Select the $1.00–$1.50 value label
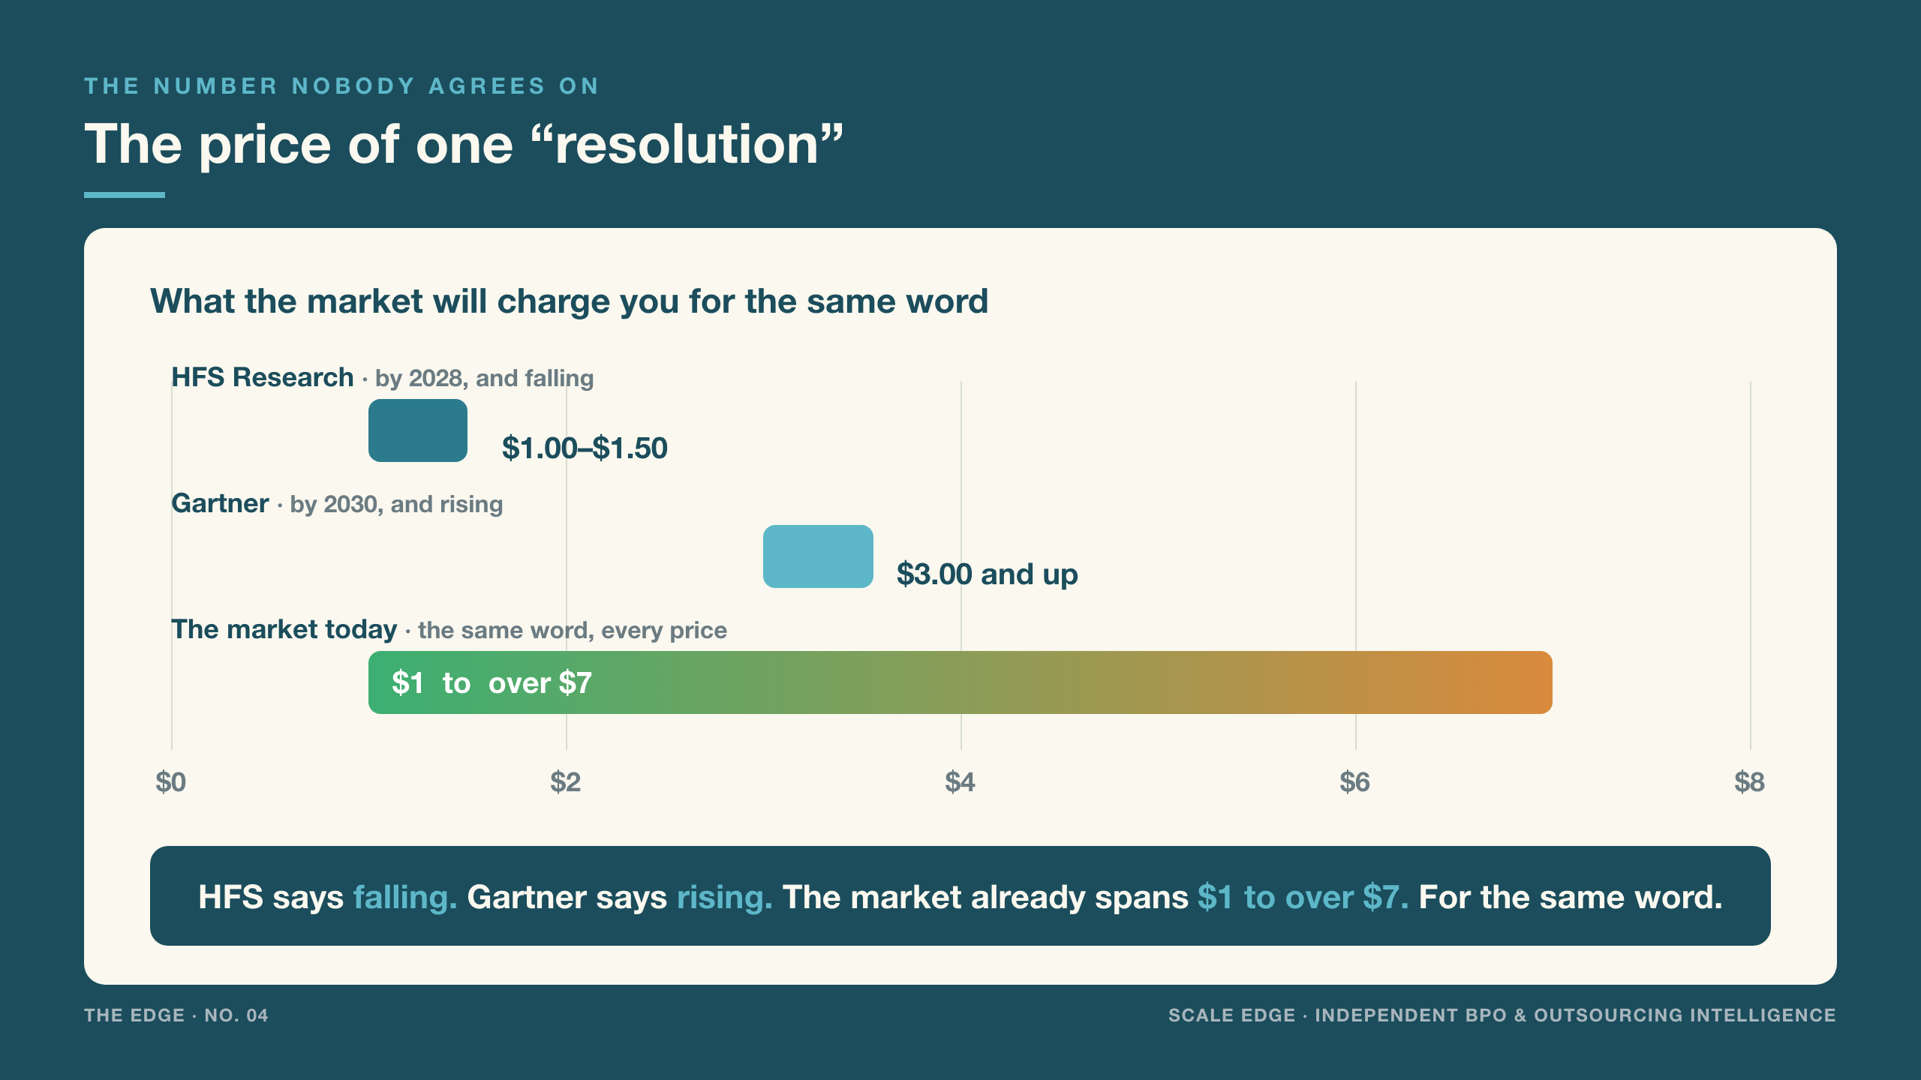Screen dimensions: 1921x1080 585,448
